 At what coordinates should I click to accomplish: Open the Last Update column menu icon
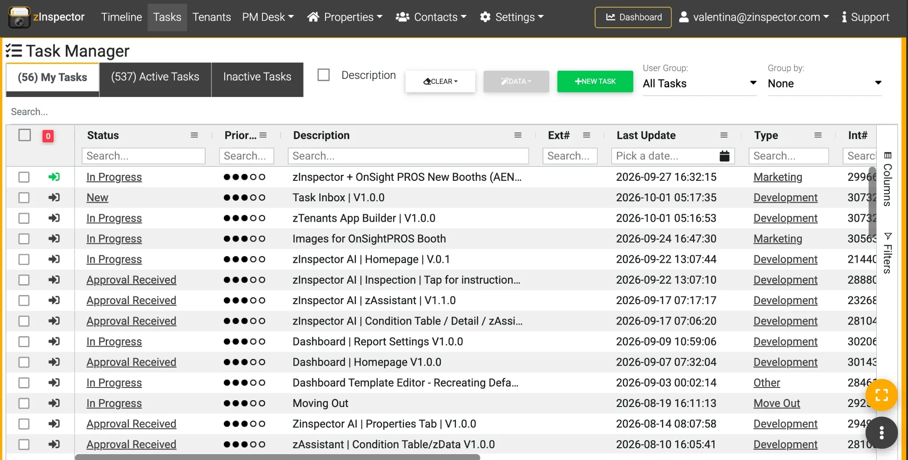(x=724, y=135)
